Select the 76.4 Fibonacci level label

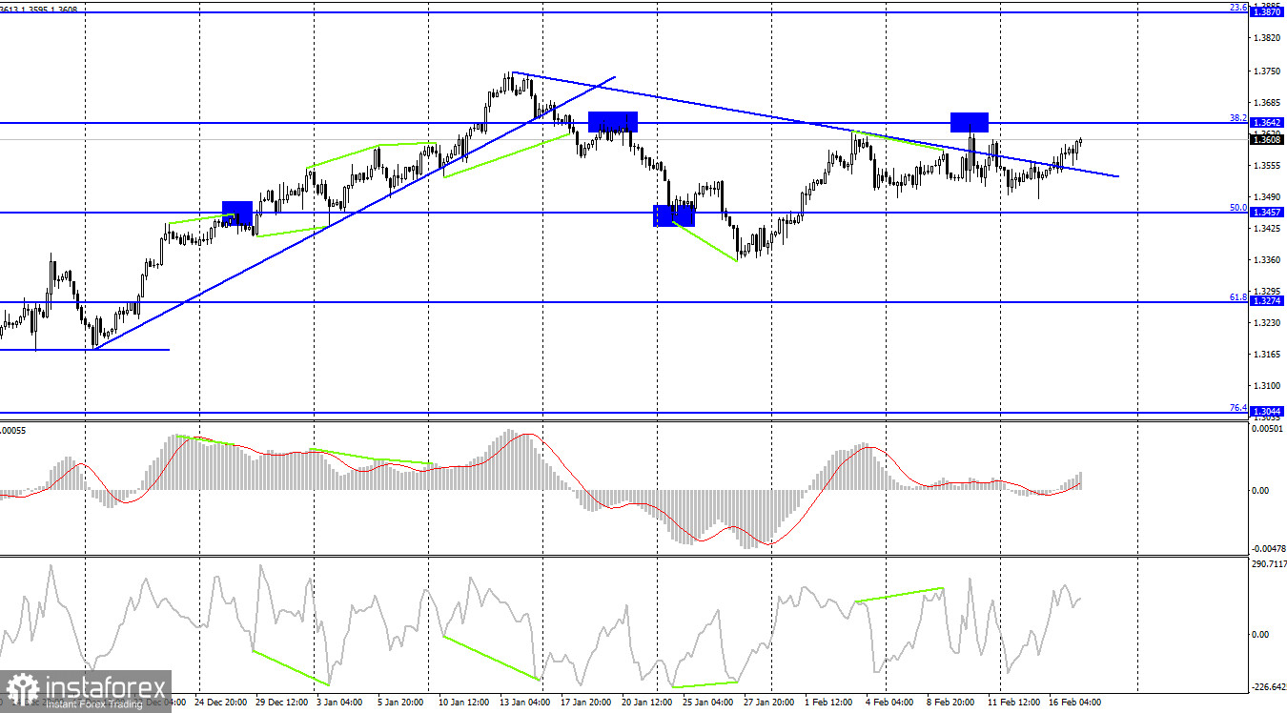click(x=1238, y=408)
